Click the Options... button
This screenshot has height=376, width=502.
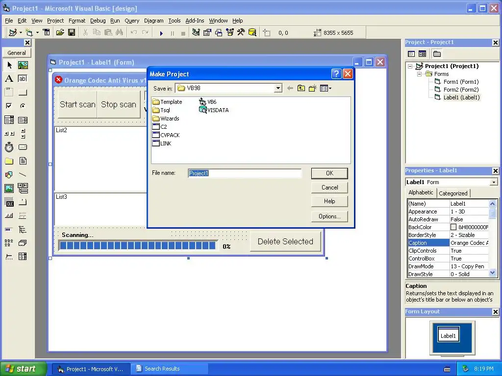click(x=329, y=216)
